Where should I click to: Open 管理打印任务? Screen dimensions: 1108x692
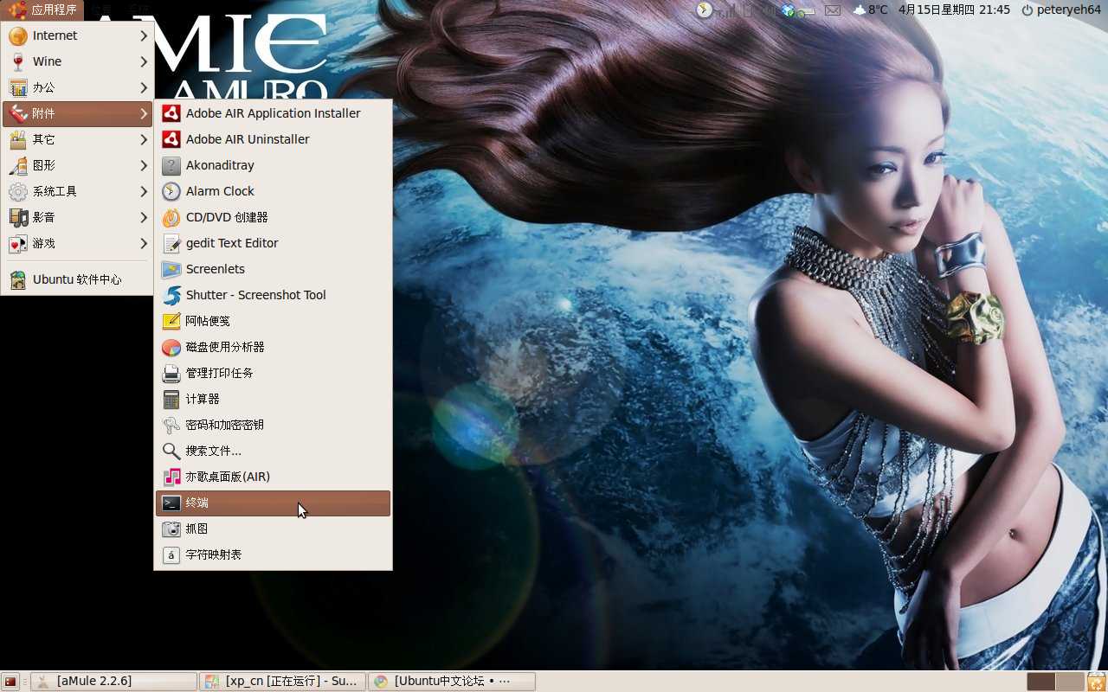273,373
